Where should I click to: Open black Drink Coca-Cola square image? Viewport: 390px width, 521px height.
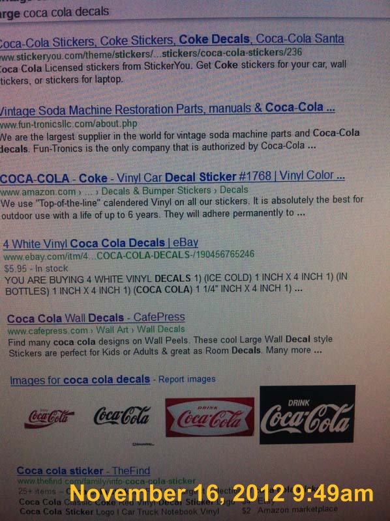click(307, 414)
